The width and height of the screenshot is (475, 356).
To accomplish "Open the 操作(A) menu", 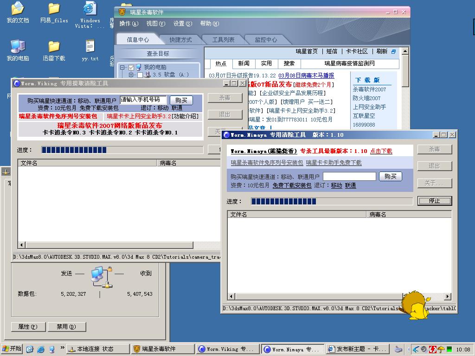I will coord(129,24).
